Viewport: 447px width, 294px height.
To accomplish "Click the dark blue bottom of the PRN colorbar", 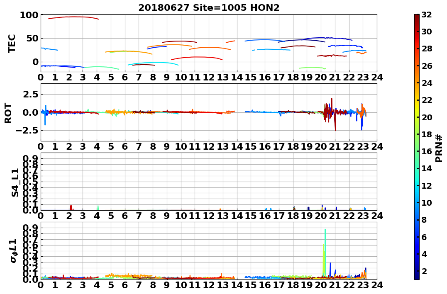I will tap(417, 276).
